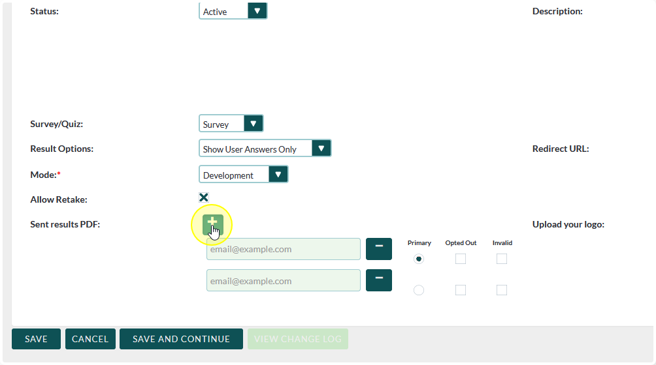Open the Result Options dropdown

click(265, 149)
